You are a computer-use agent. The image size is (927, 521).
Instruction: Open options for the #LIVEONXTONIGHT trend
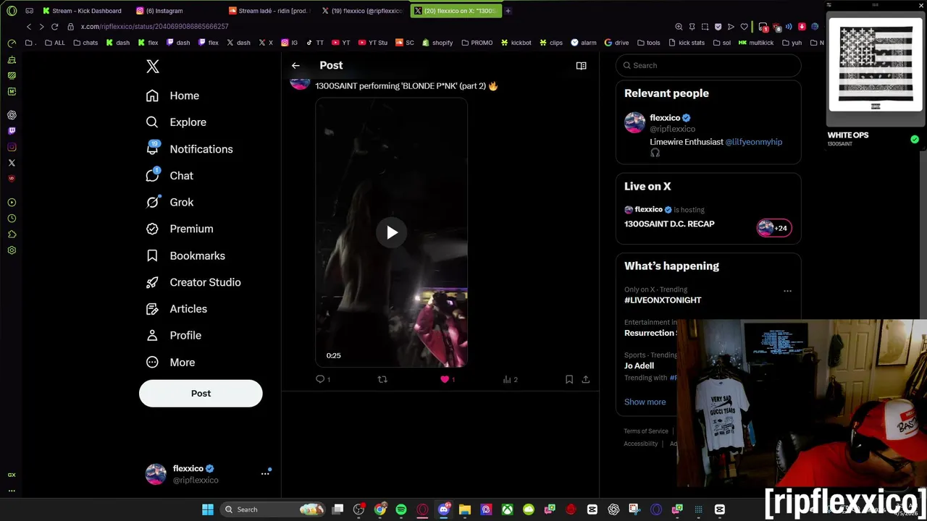click(x=787, y=291)
